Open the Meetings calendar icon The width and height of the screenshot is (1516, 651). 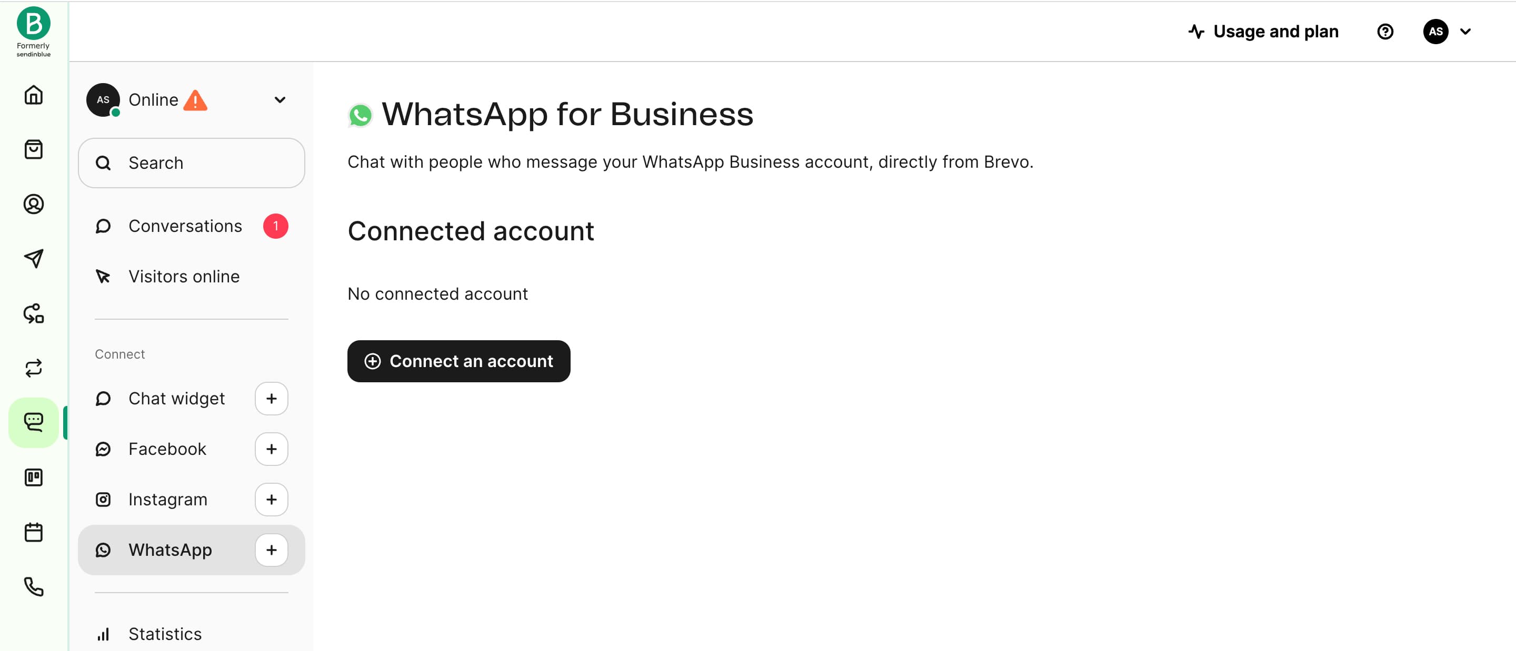[34, 532]
